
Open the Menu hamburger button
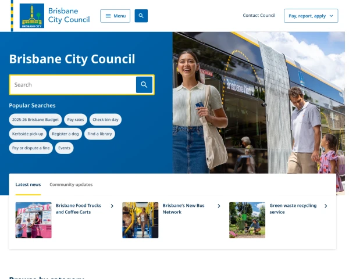pos(115,16)
